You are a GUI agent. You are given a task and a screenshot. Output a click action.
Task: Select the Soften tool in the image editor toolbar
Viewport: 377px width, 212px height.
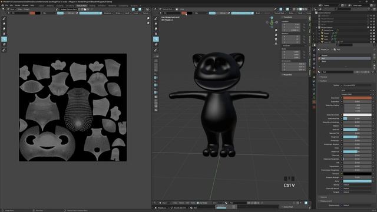(x=4, y=24)
